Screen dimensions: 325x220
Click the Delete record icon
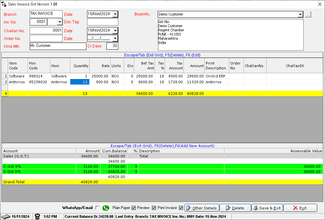coord(228,208)
